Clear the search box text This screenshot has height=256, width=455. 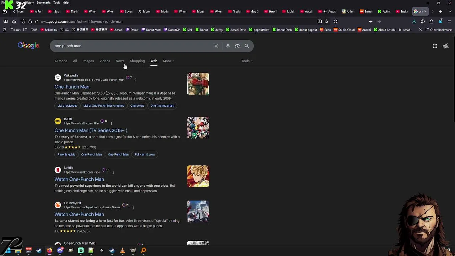coord(216,46)
